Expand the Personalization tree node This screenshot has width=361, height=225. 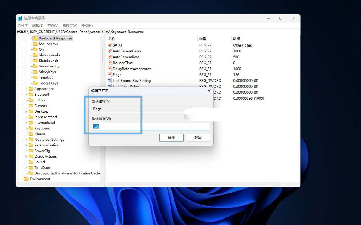[x=26, y=145]
